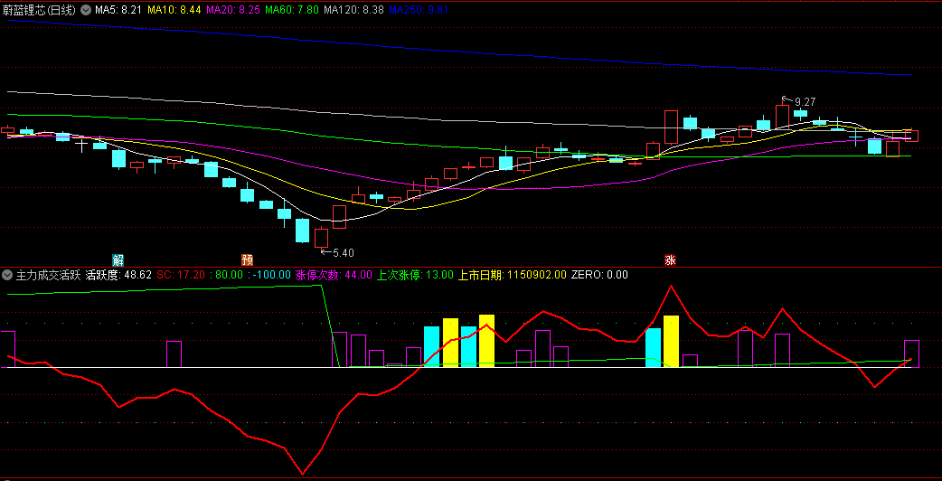Select the tall red candlestick above the 涨 marker
Screen dimensions: 942x481
(x=671, y=127)
